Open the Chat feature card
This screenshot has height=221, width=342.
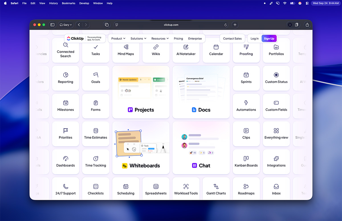click(201, 148)
